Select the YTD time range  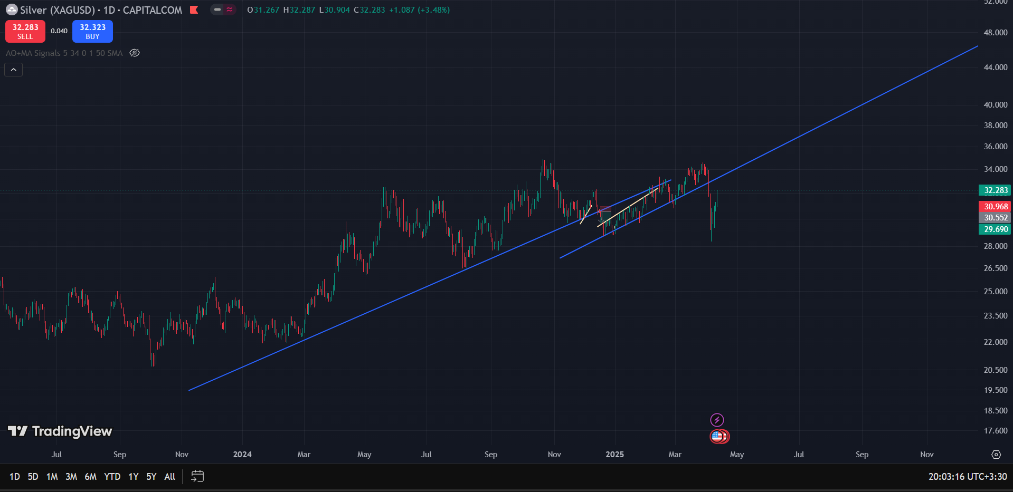coord(112,477)
